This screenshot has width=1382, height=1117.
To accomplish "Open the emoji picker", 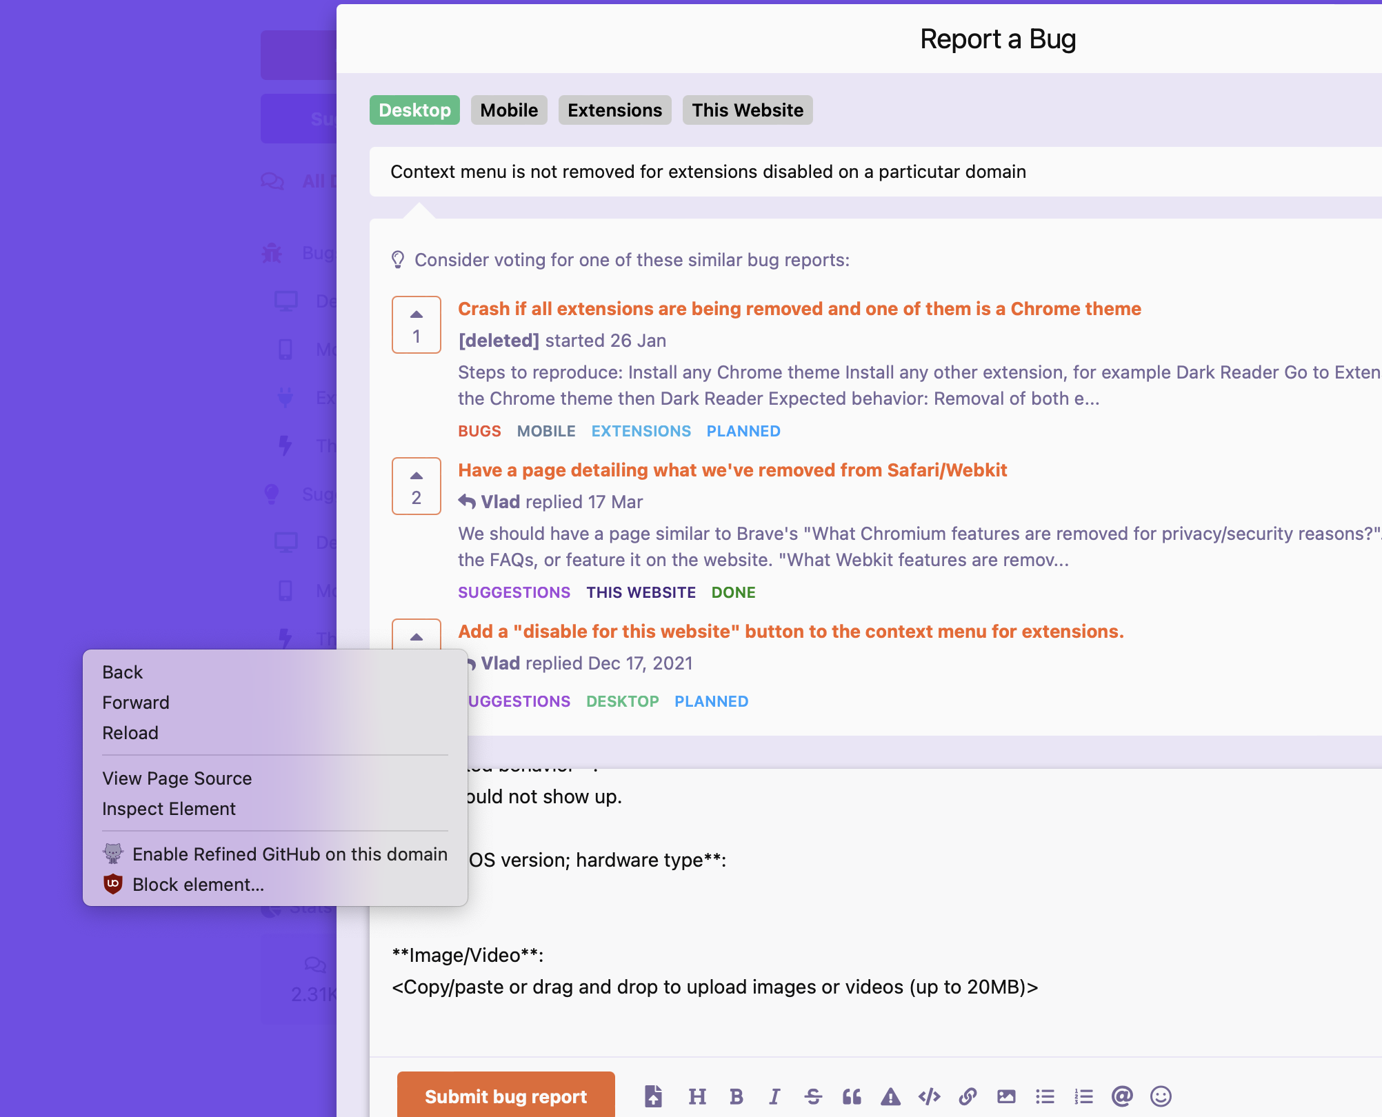I will [x=1161, y=1096].
